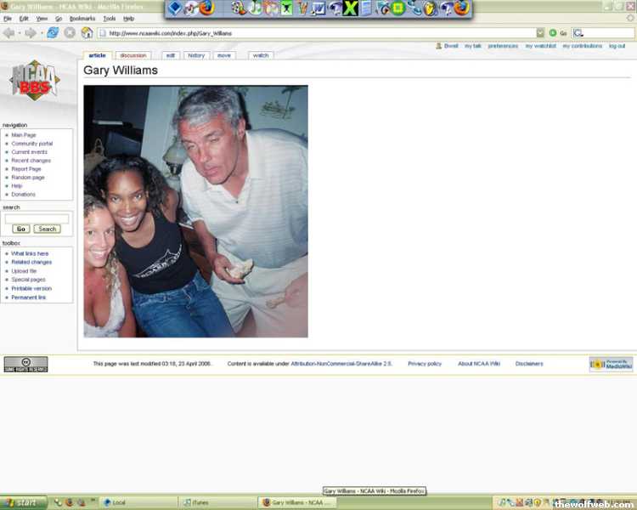The image size is (637, 510).
Task: Open the Back button history dropdown arrow
Action: tap(20, 33)
